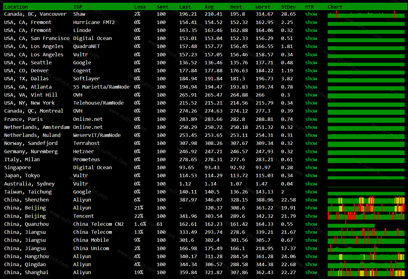Open MTR show for Sydney Vultr row
408x279 pixels.
(x=311, y=184)
